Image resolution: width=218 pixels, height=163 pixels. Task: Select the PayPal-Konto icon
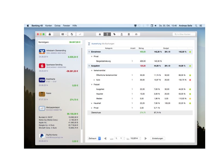tap(42, 136)
